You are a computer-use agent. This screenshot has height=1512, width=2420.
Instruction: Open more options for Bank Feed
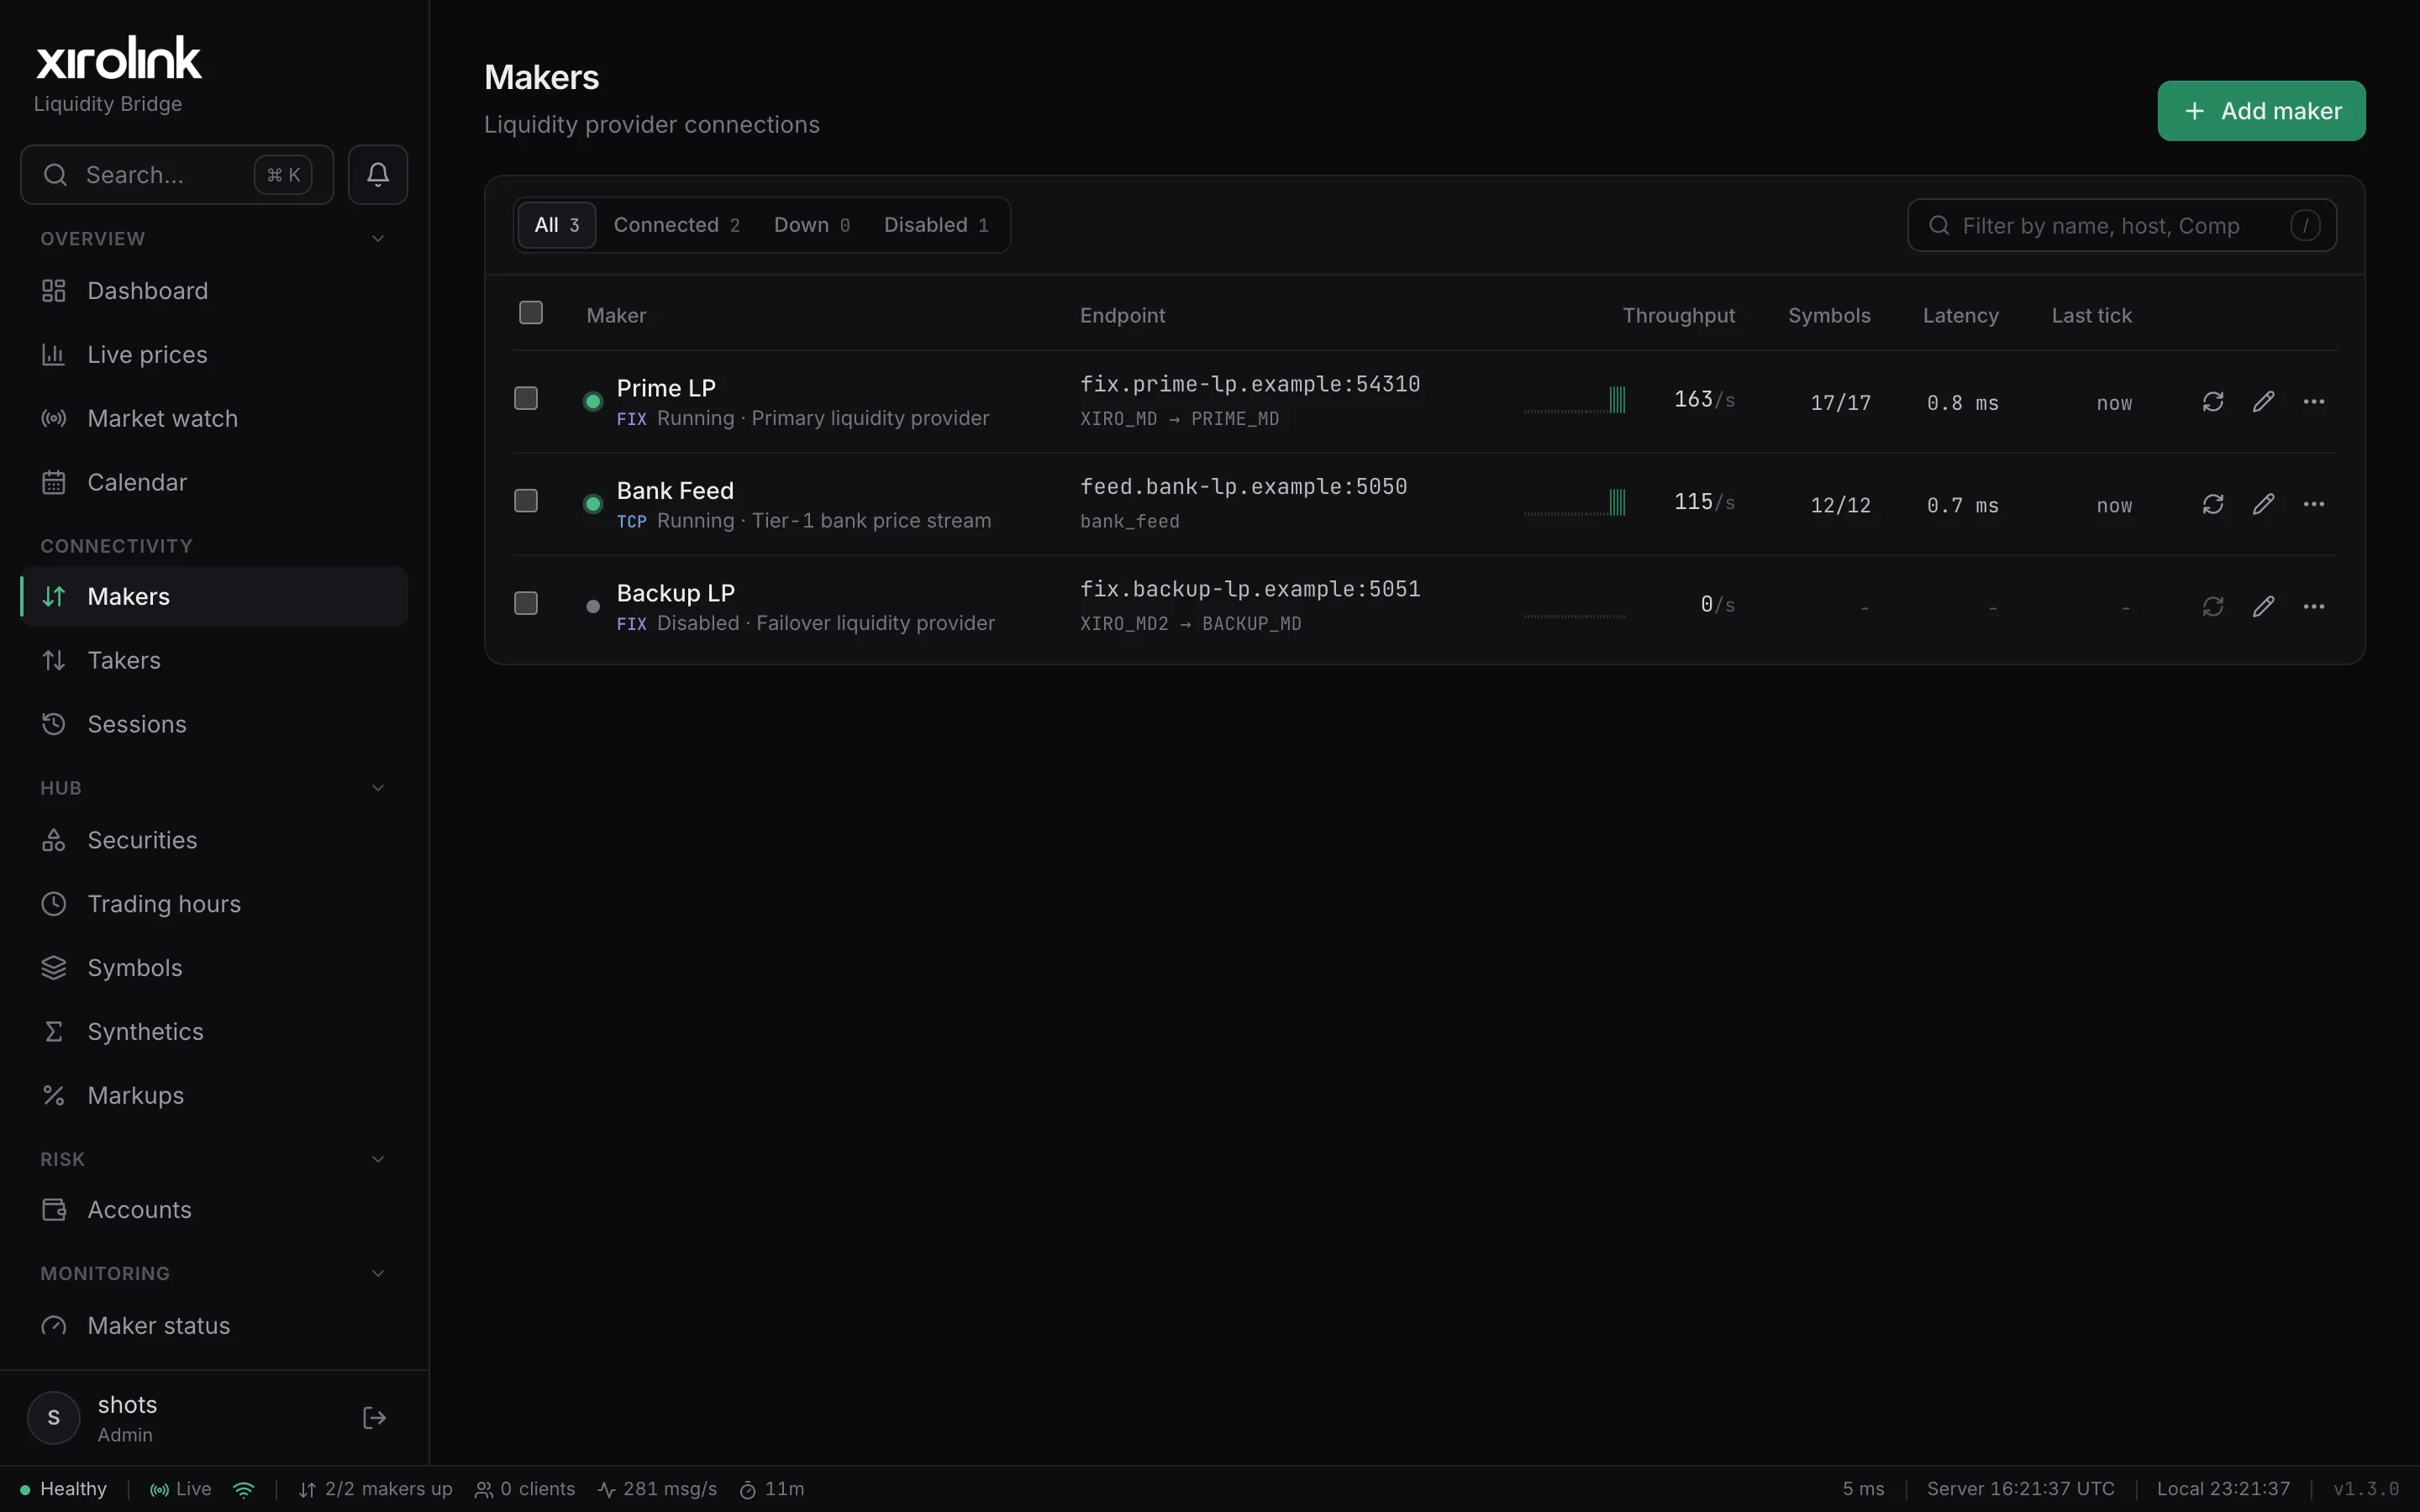pyautogui.click(x=2314, y=504)
